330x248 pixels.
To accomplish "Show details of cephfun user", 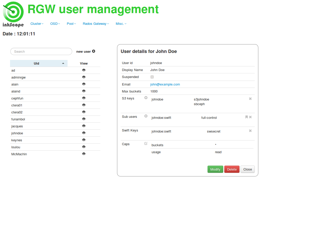I will point(84,98).
